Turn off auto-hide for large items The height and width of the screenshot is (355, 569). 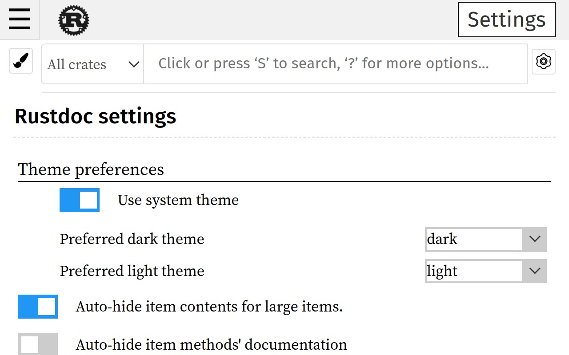(x=38, y=307)
